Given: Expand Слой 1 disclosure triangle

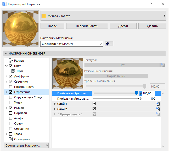Looking at the screenshot, I should [x=55, y=104].
